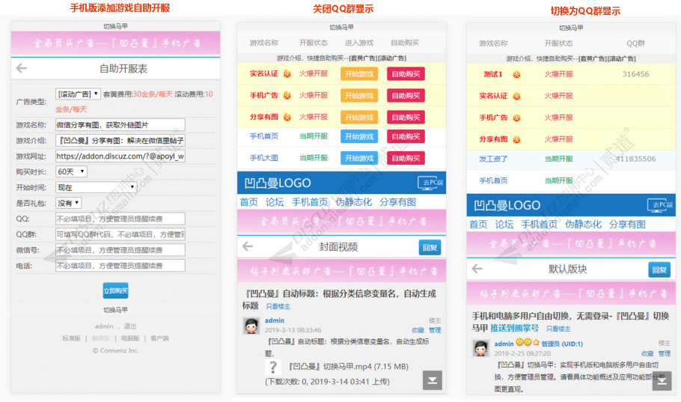The image size is (681, 402).
Task: Open 分享有图 tab in middle phone nav
Action: tap(397, 202)
